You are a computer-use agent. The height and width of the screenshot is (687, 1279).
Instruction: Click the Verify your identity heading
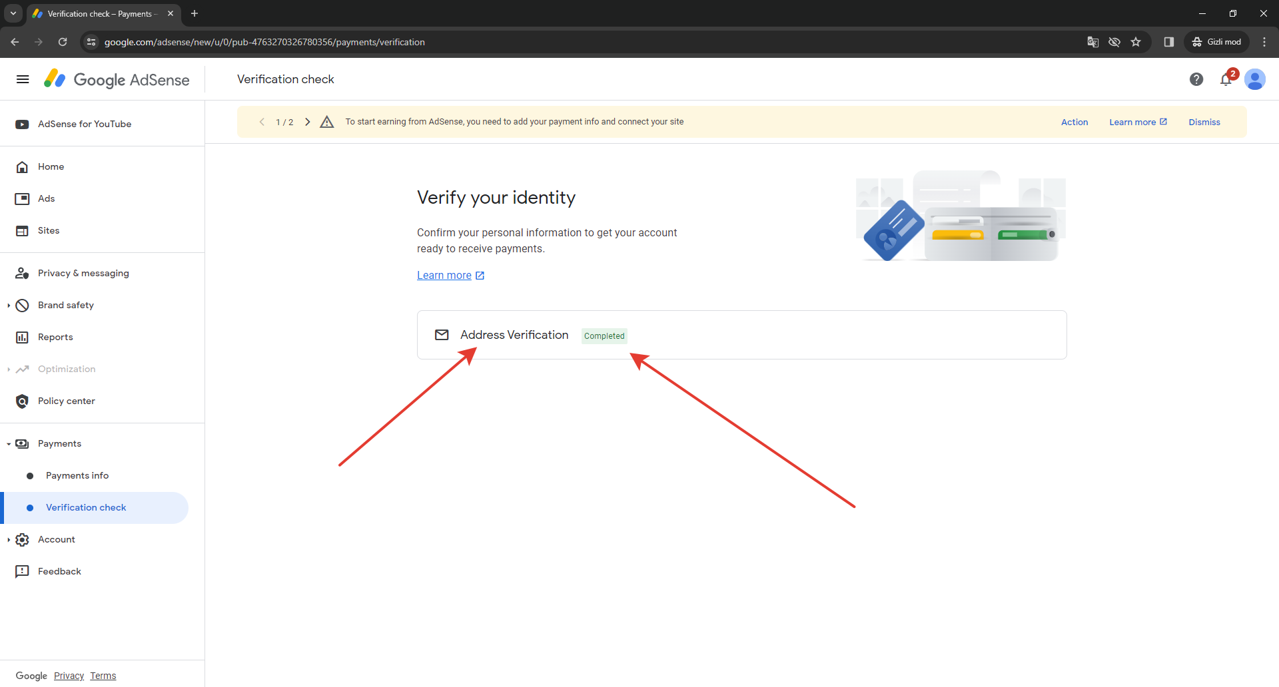496,198
